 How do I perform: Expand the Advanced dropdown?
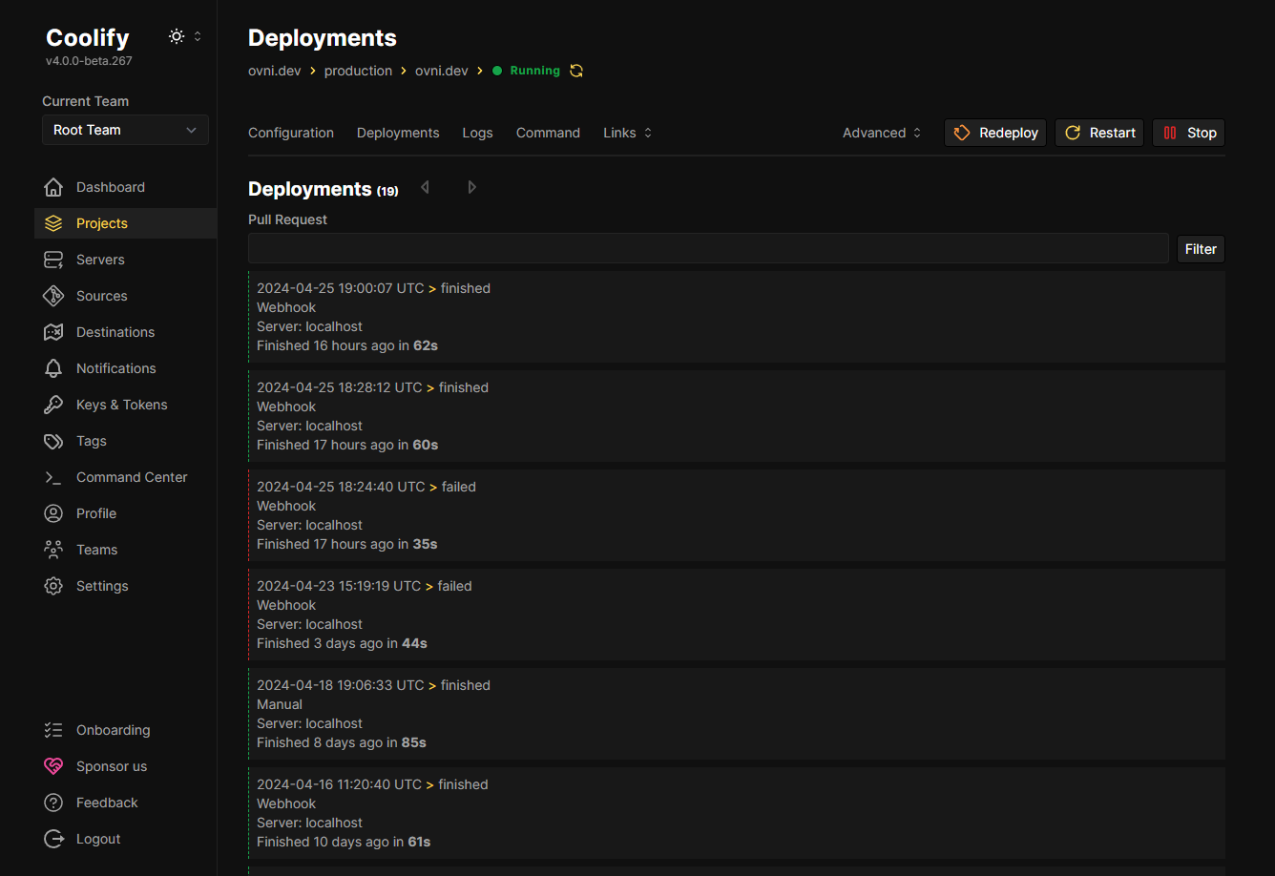882,133
